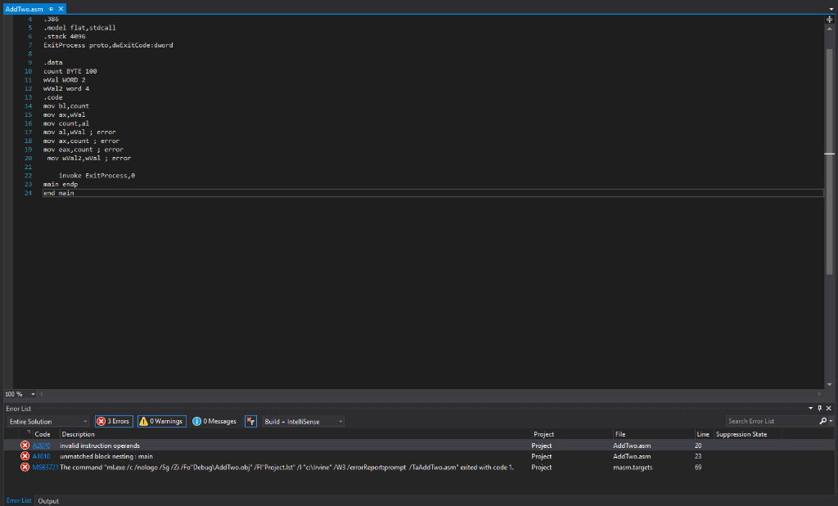
Task: Open the editor tab list dropdown arrow
Action: [831, 9]
